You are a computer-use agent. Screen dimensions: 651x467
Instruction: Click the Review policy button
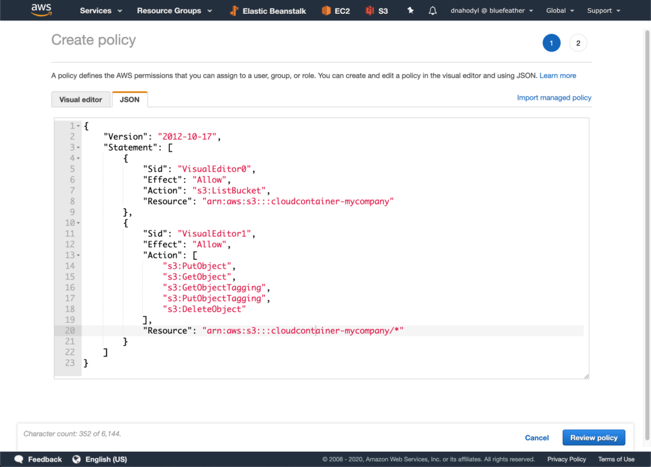(x=594, y=438)
